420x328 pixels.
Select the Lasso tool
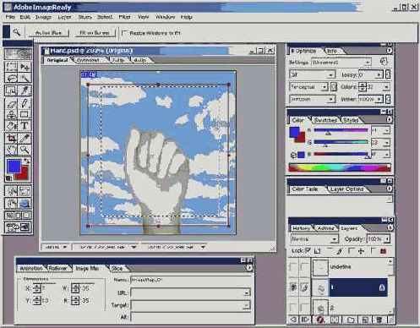(x=12, y=78)
